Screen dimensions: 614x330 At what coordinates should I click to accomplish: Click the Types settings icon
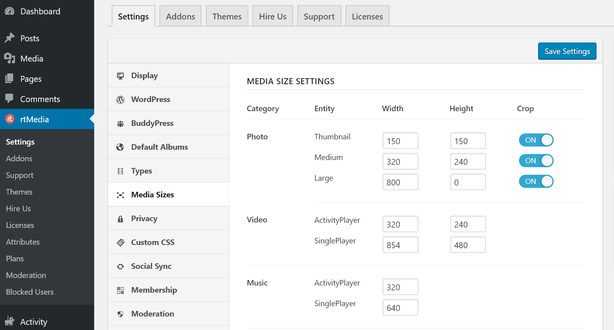click(120, 171)
